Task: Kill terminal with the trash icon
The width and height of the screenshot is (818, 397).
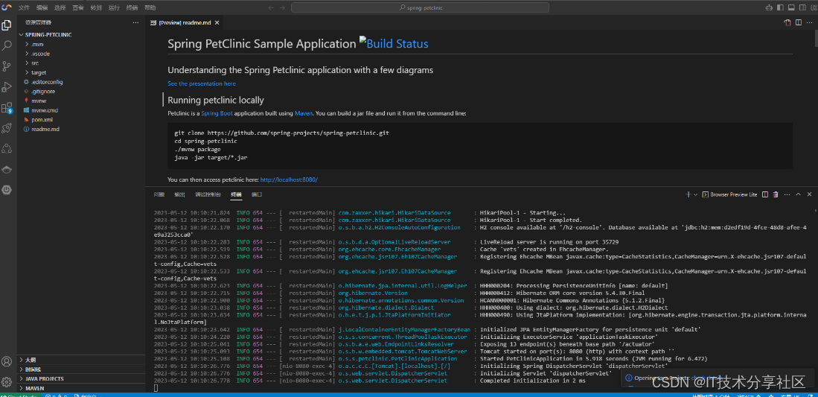Action: pos(776,194)
